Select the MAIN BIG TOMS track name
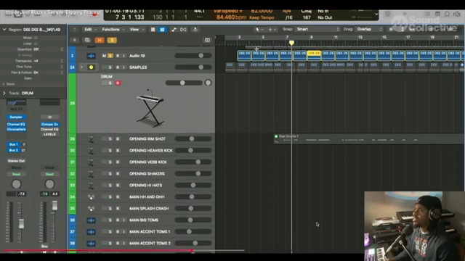Screen dimensions: 465x261 tap(144, 220)
